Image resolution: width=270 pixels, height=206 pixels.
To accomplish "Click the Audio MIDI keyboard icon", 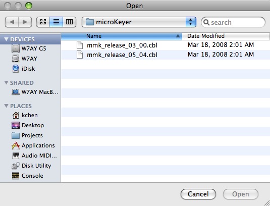I will tap(16, 156).
